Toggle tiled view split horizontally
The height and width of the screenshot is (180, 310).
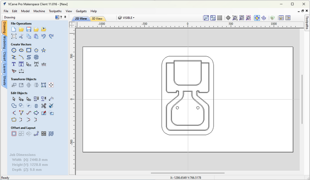tap(281, 18)
